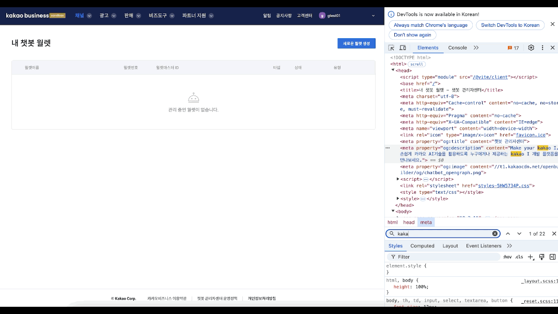This screenshot has width=558, height=314.
Task: Open DevTools more options kebab menu
Action: point(542,48)
